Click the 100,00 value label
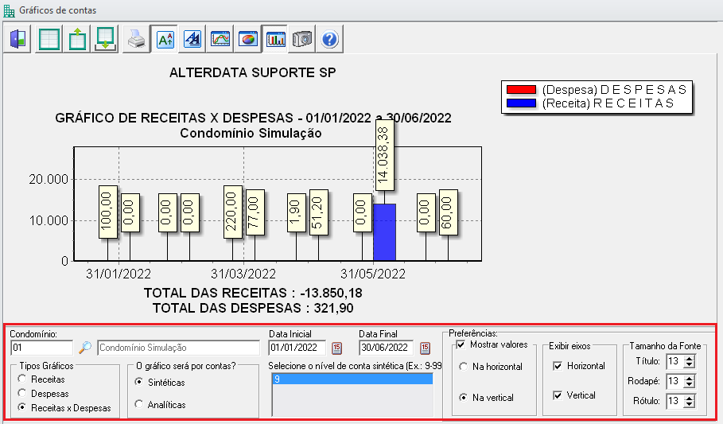This screenshot has width=723, height=424. pyautogui.click(x=108, y=212)
